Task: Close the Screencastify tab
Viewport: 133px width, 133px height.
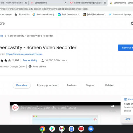Action: coord(65,3)
